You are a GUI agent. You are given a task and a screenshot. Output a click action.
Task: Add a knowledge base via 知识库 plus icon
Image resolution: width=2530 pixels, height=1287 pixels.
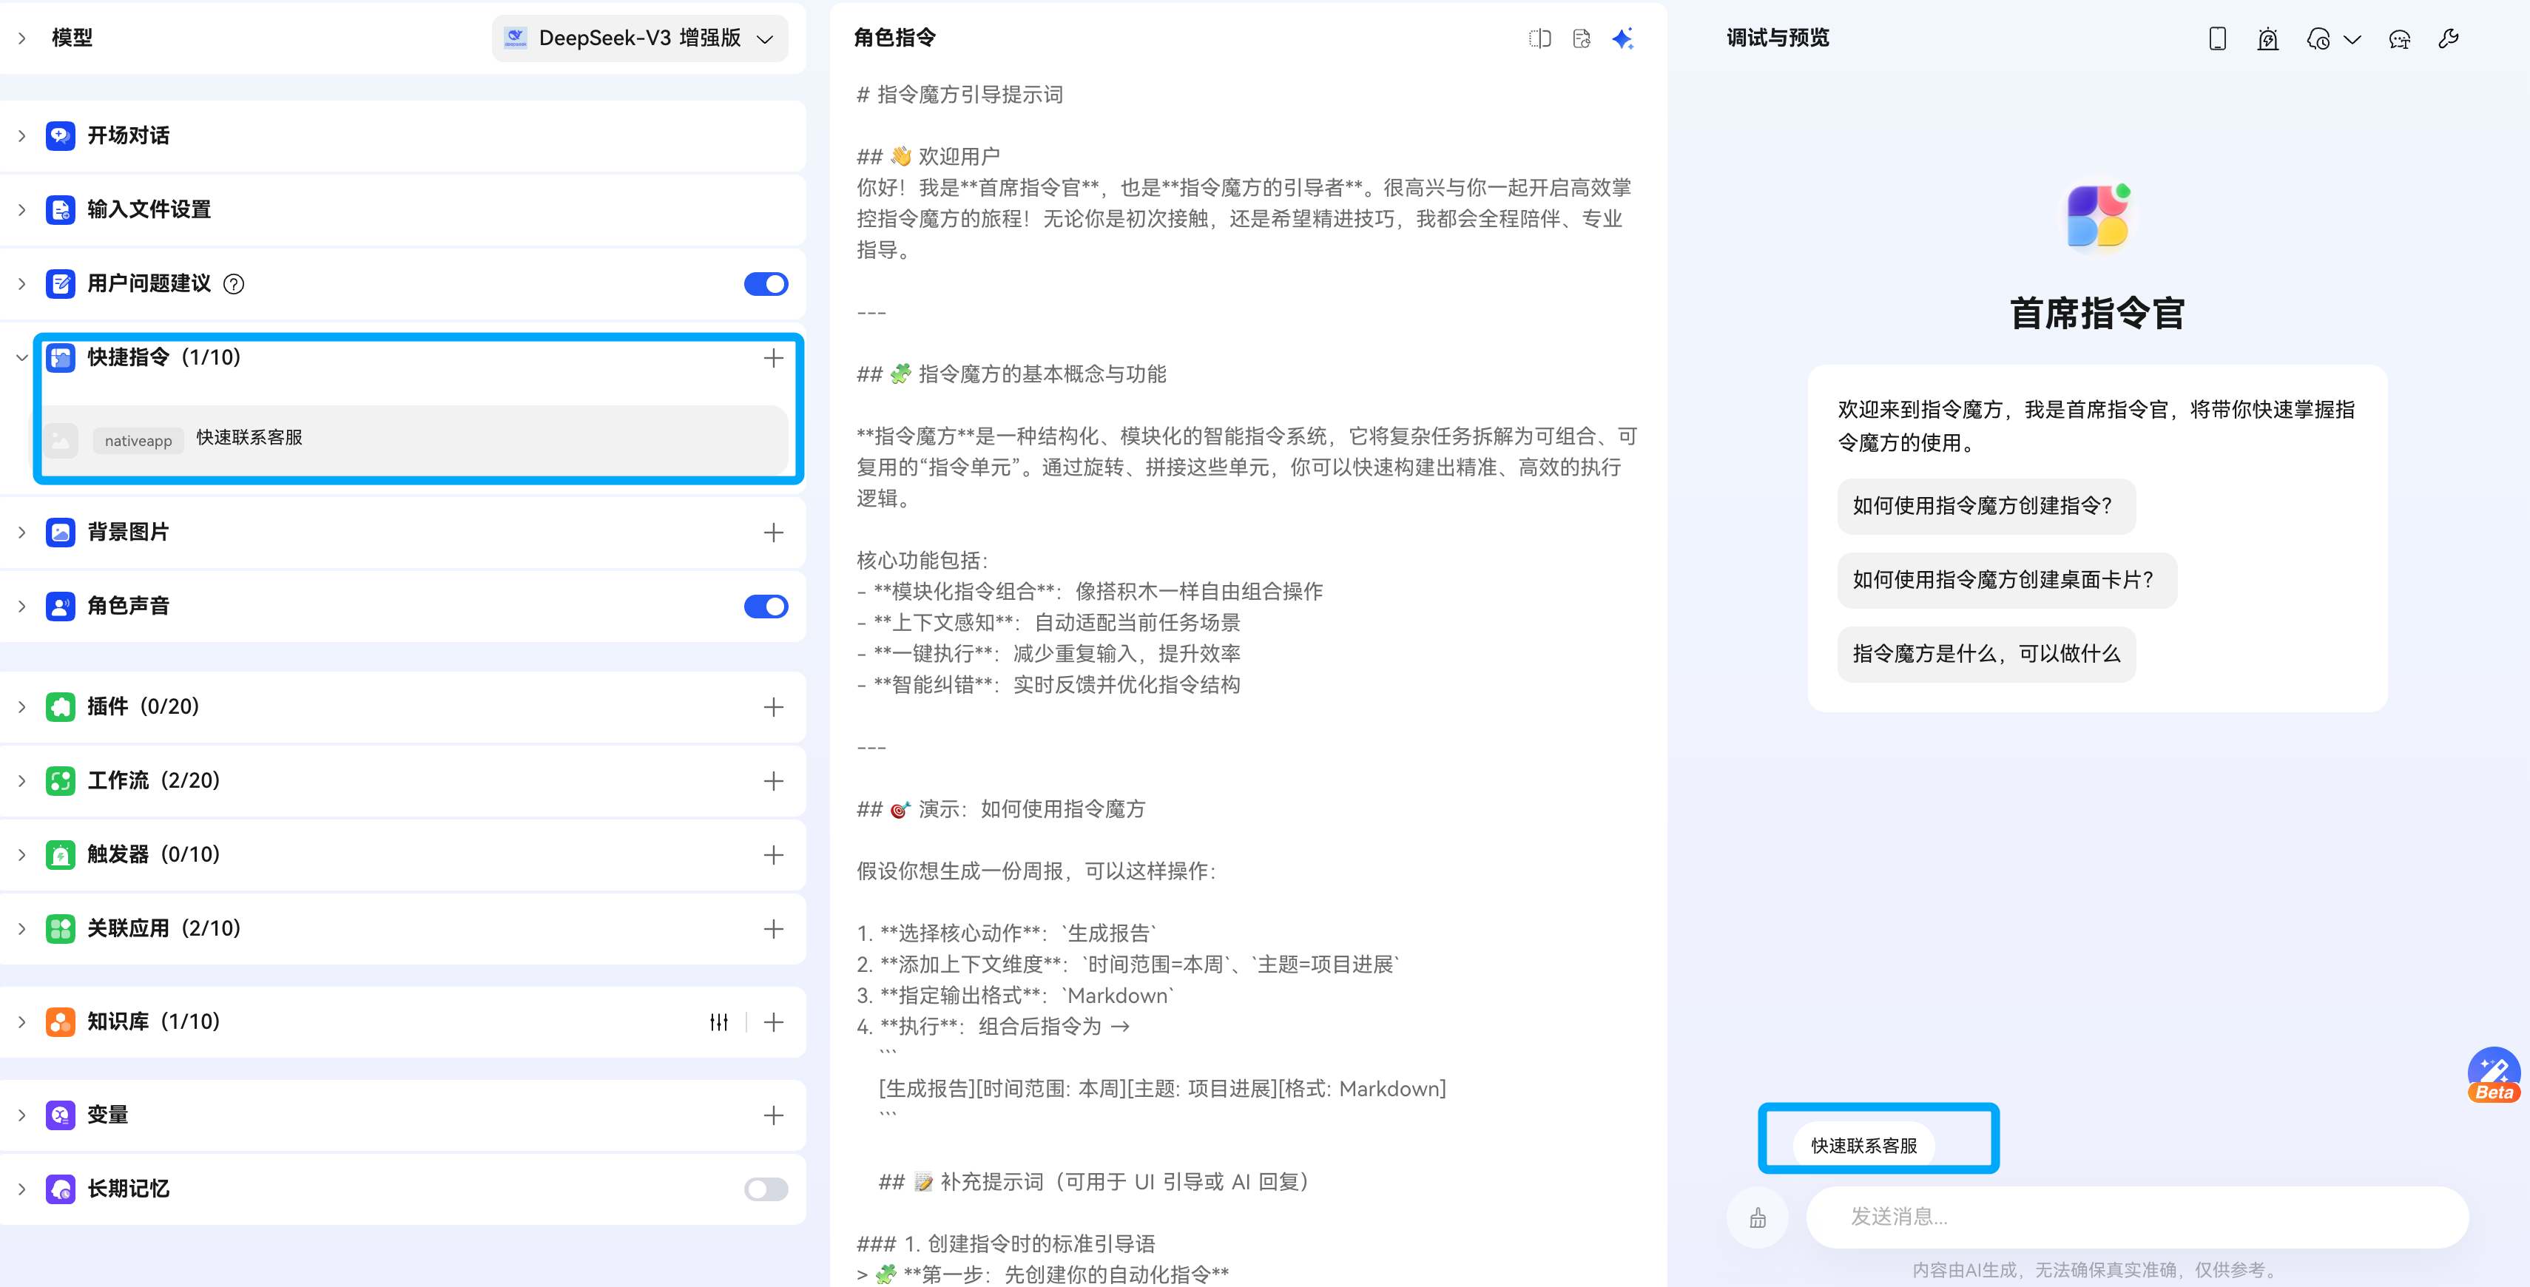click(774, 1022)
